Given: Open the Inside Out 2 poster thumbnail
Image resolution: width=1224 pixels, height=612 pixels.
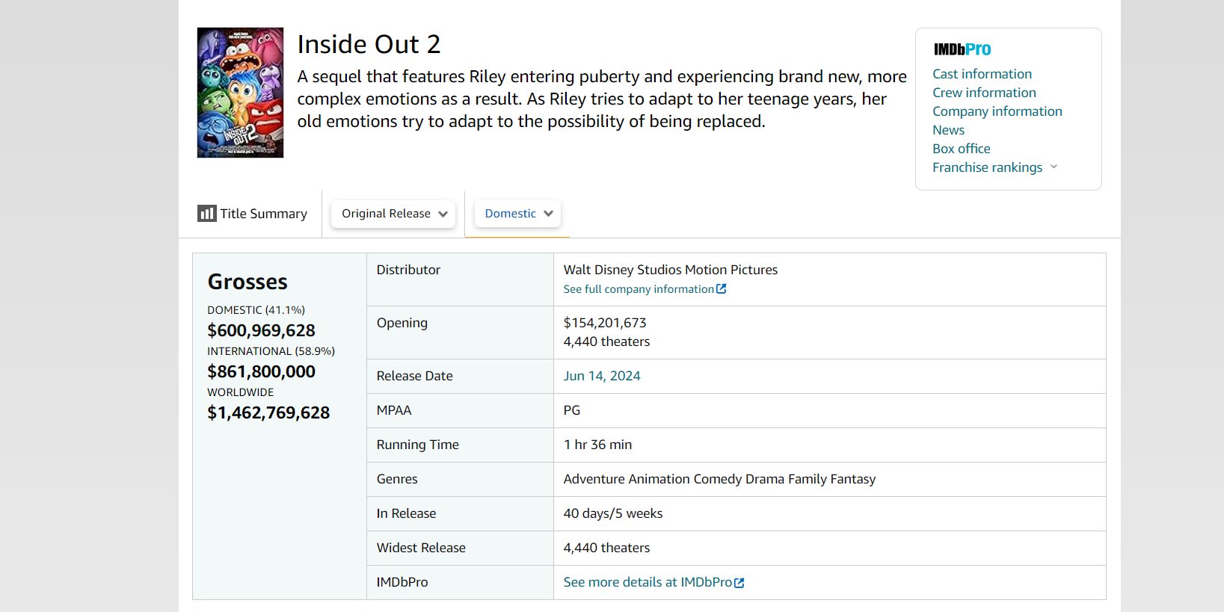Looking at the screenshot, I should (x=240, y=93).
